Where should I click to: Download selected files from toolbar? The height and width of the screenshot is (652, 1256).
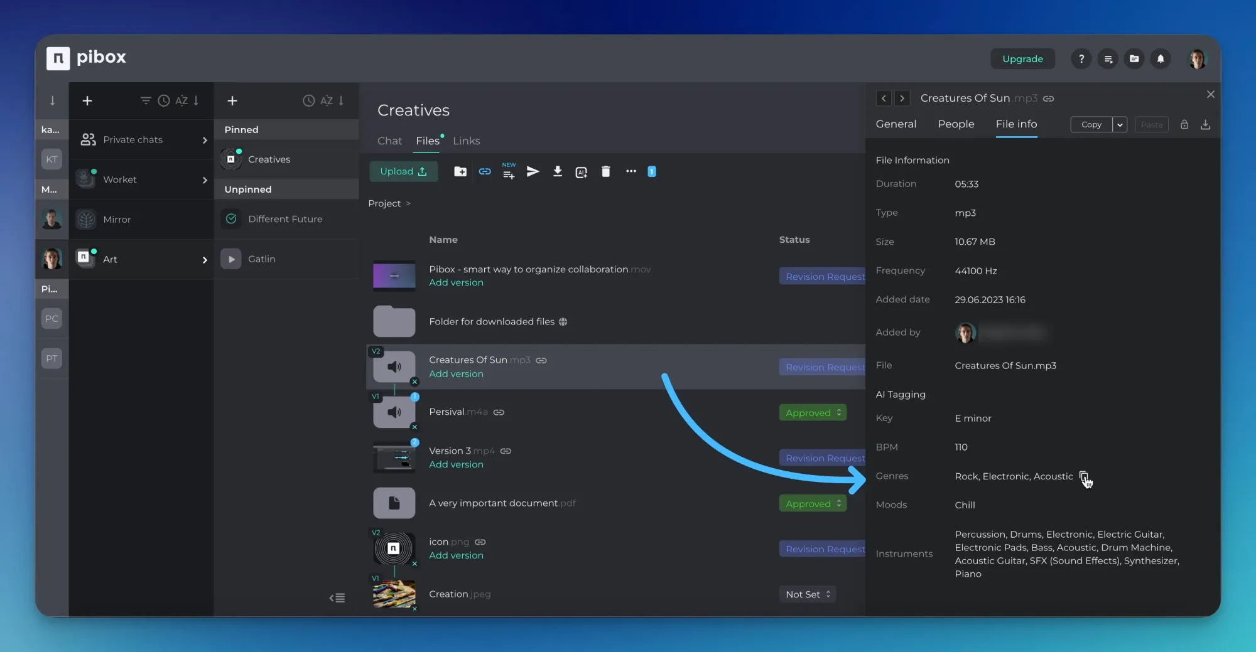[x=557, y=171]
